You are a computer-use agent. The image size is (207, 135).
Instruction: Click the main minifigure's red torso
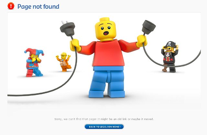coord(109,54)
